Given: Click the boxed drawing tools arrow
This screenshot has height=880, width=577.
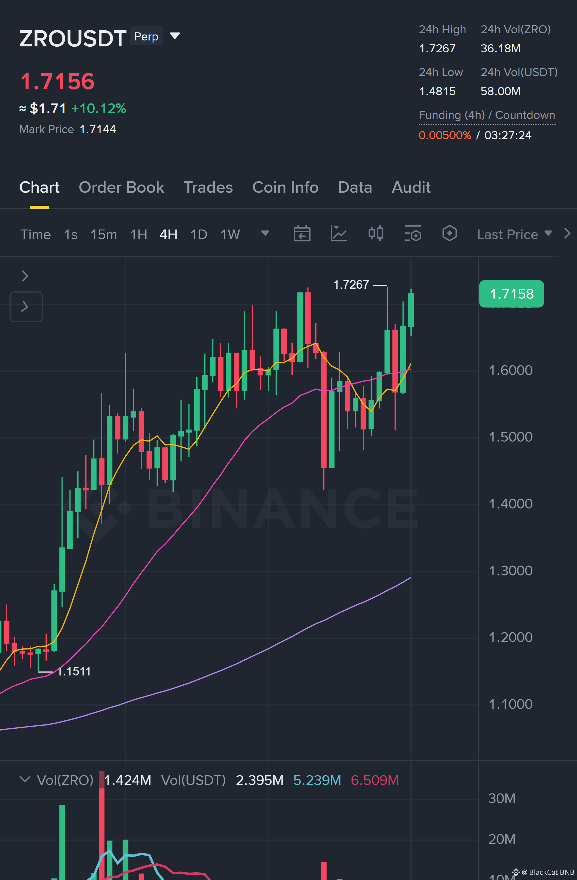Looking at the screenshot, I should pyautogui.click(x=26, y=307).
